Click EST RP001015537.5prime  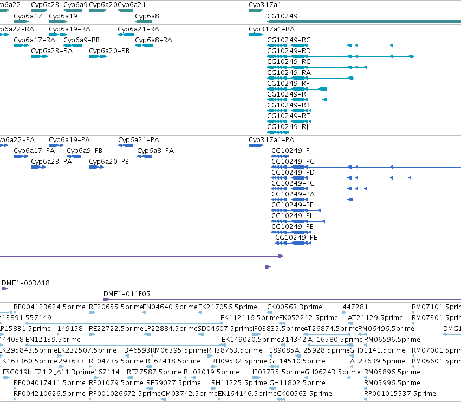(400, 394)
